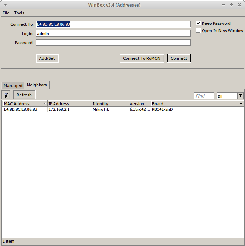Switch to the Managed tab
The width and height of the screenshot is (245, 246).
[x=13, y=86]
